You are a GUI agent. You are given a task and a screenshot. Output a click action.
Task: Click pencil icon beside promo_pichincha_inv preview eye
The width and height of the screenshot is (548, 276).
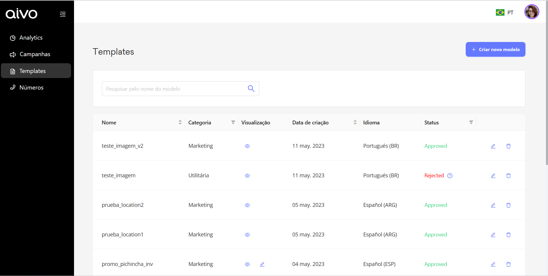[x=262, y=264]
